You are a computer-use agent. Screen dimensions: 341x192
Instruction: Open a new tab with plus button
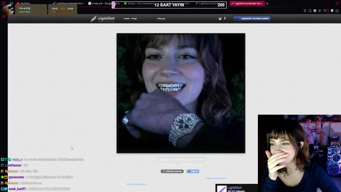267,3
